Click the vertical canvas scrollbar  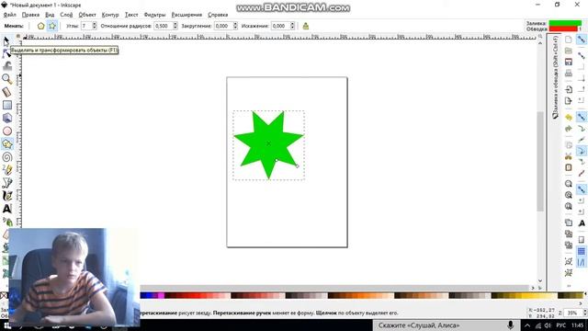point(540,162)
